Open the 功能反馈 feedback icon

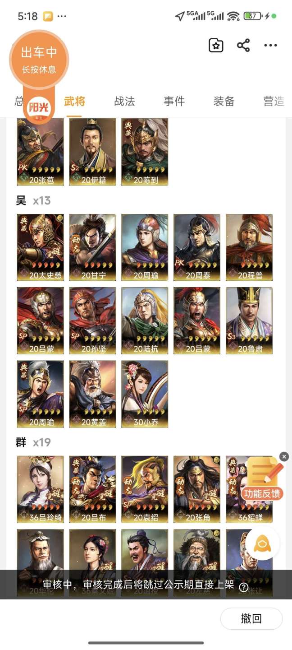click(x=263, y=478)
